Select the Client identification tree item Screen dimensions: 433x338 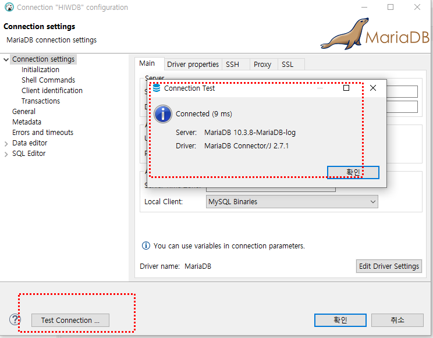pos(52,91)
